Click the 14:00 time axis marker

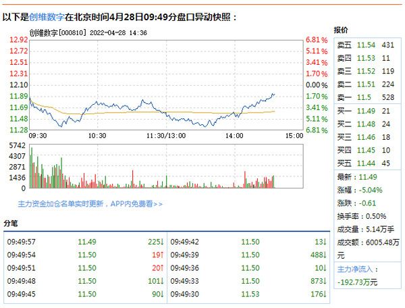point(234,136)
